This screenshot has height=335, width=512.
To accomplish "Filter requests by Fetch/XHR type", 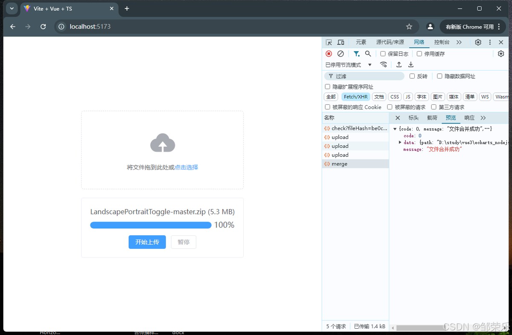I will point(355,97).
